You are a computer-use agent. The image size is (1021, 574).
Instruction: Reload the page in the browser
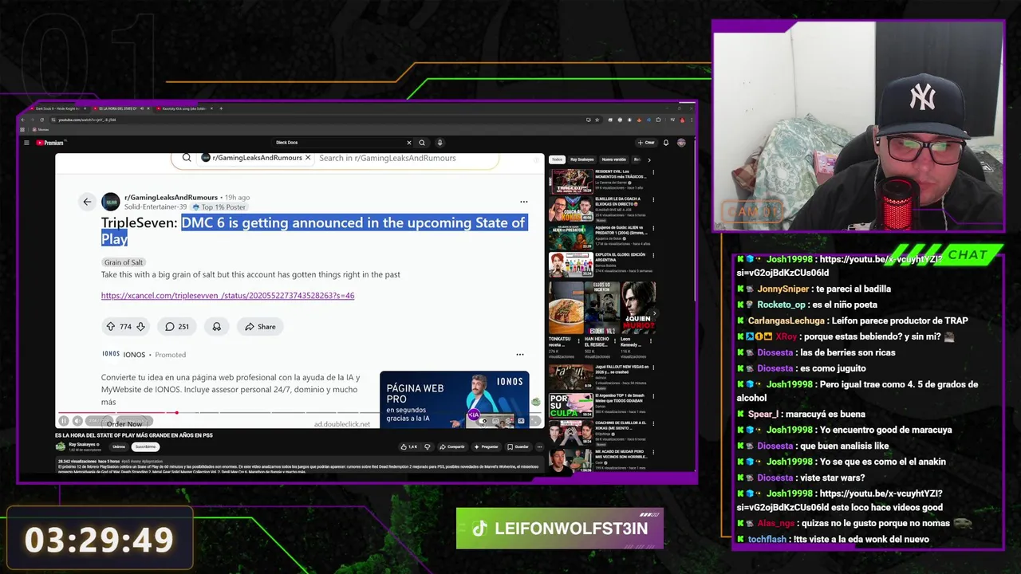coord(43,120)
